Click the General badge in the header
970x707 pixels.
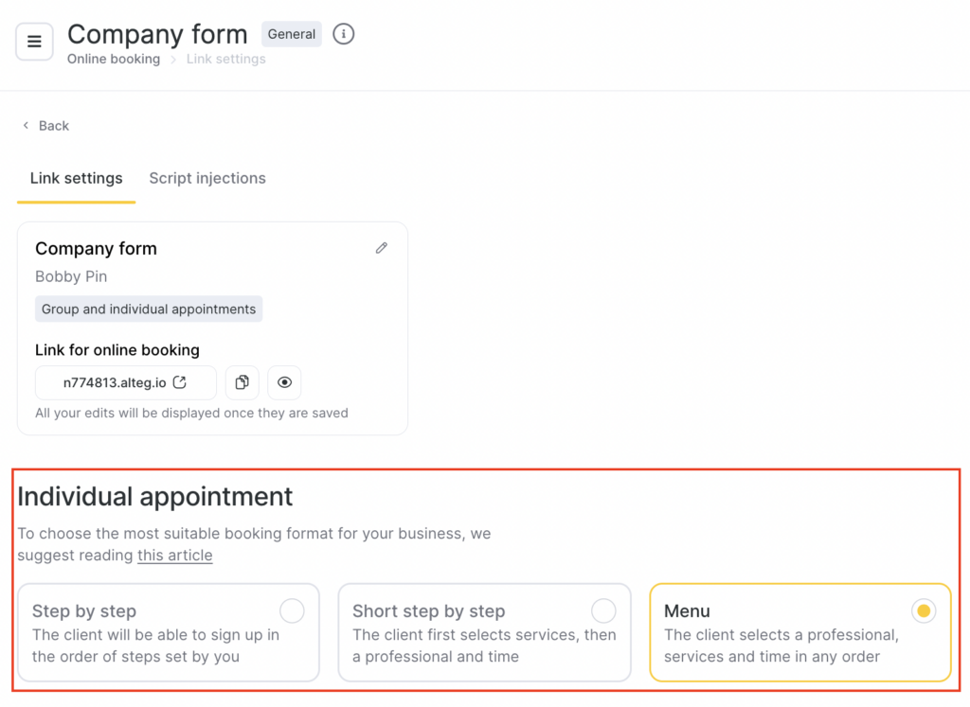[291, 34]
